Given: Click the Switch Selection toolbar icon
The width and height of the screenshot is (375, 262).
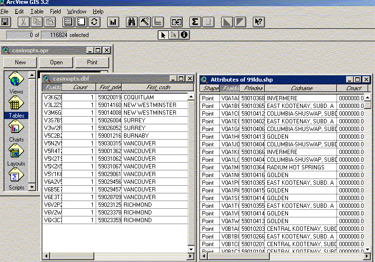Looking at the screenshot, I should 95,22.
